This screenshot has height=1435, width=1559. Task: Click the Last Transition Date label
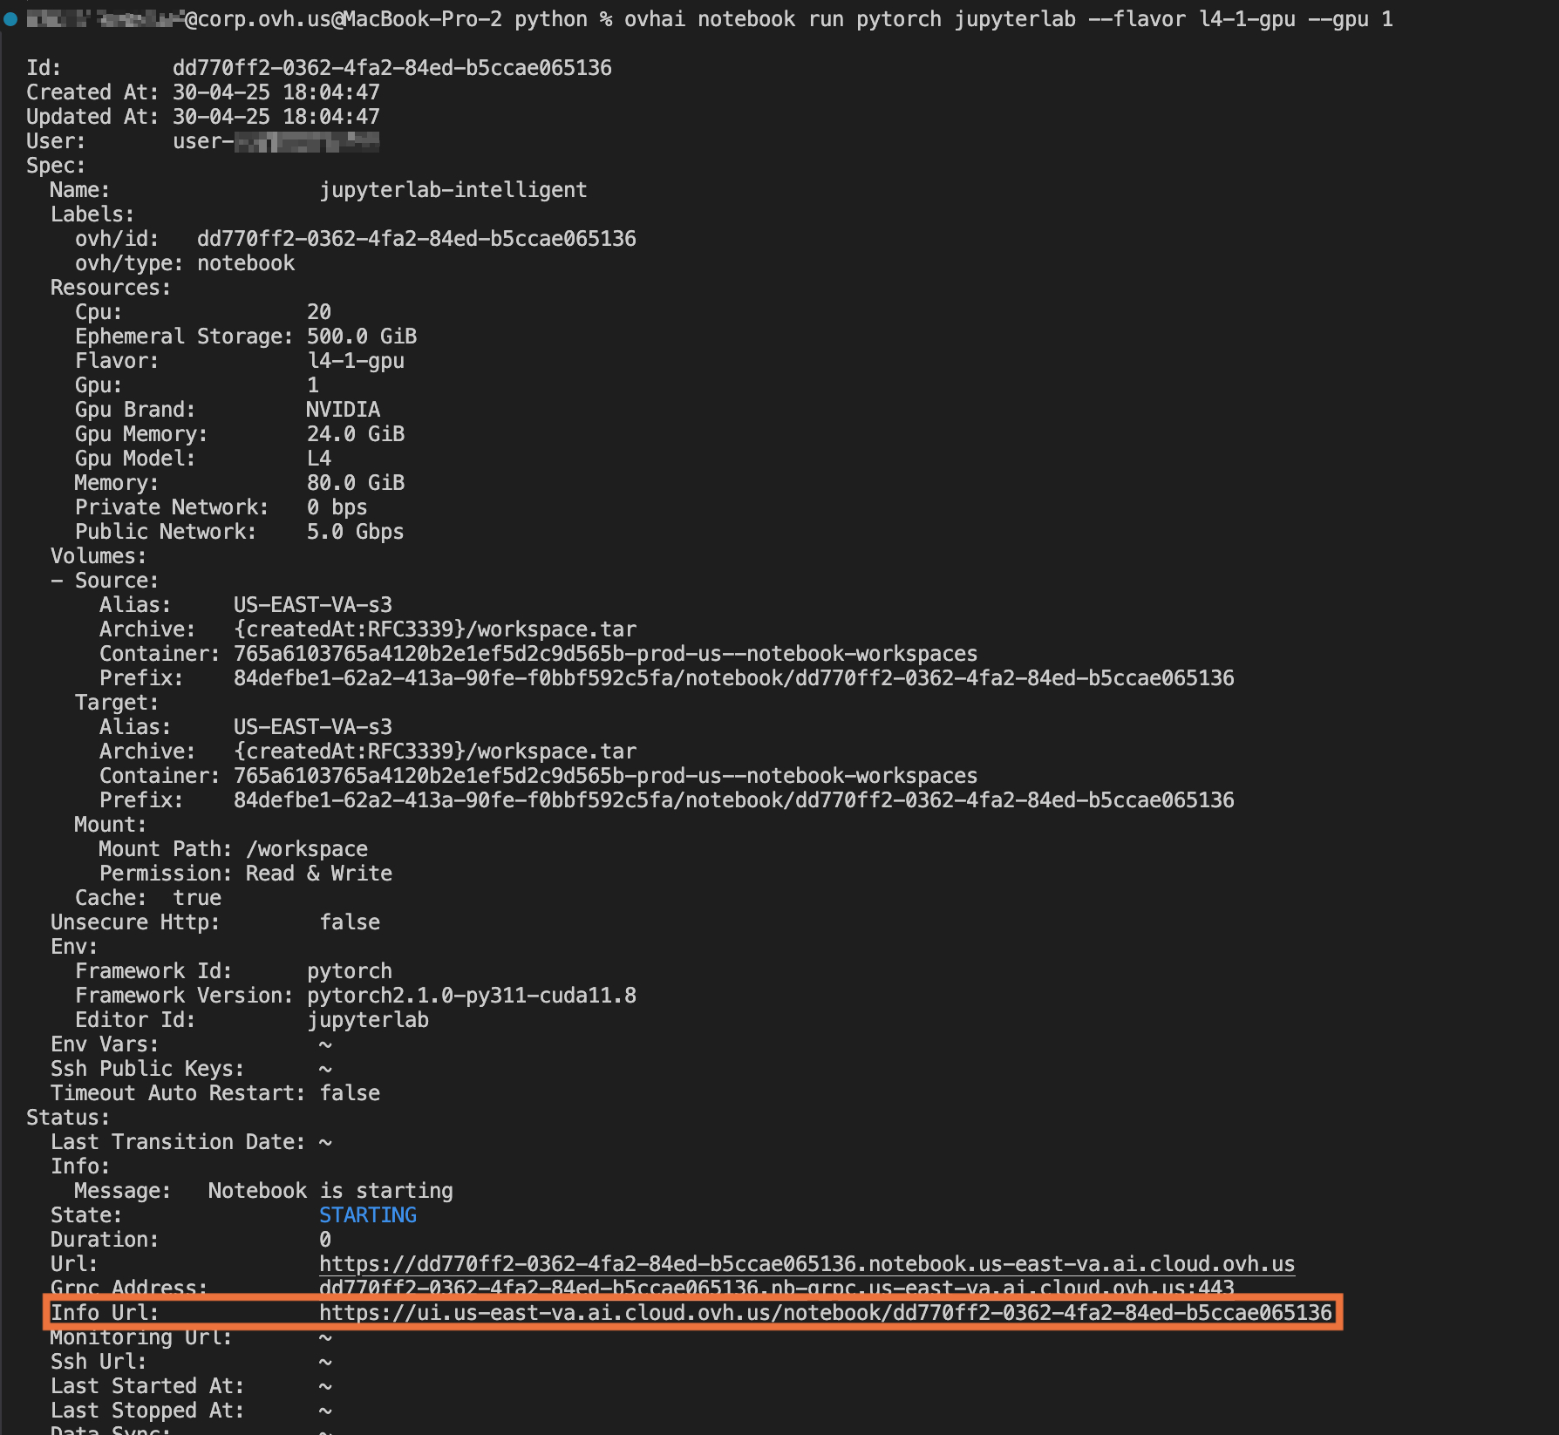coord(178,1142)
